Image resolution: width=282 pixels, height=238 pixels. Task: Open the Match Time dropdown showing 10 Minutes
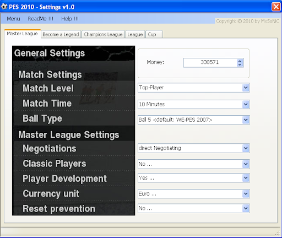tap(194, 104)
